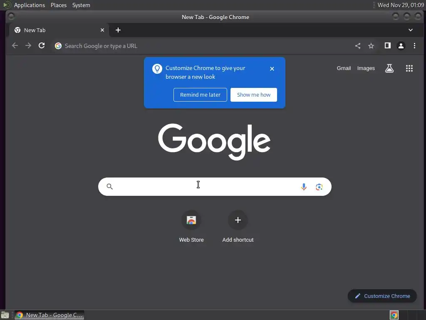Viewport: 426px width, 320px height.
Task: Click the clock showing Wed Nov 29
Action: (401, 5)
